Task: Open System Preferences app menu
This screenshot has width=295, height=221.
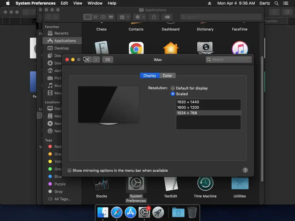Action: pos(35,3)
